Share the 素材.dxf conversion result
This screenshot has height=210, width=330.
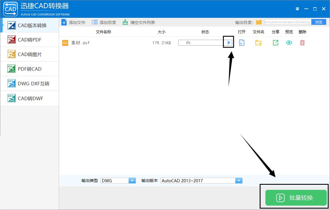[275, 43]
